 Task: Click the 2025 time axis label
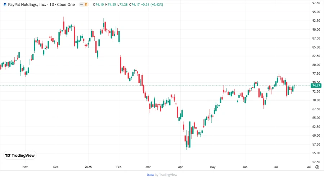tap(88, 167)
